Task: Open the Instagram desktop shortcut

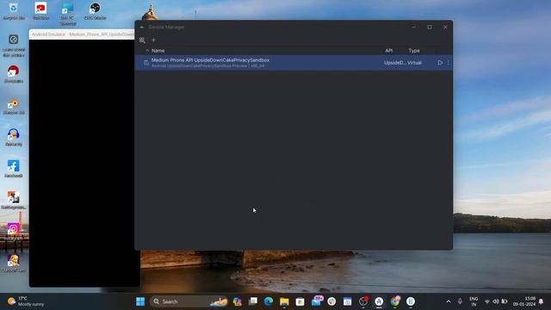Action: click(x=14, y=232)
